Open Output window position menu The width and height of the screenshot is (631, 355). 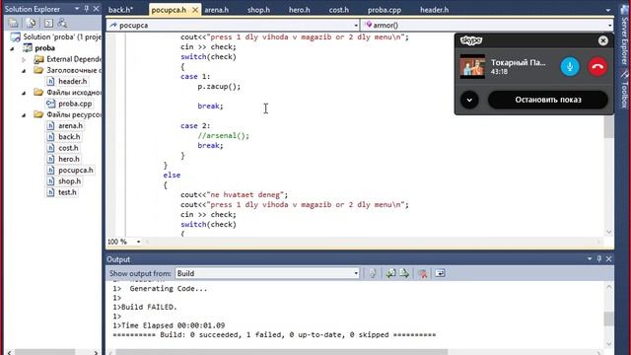click(590, 258)
